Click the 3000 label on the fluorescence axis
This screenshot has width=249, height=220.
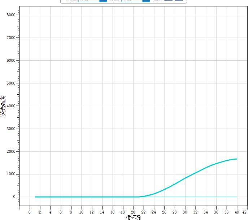tap(11, 129)
